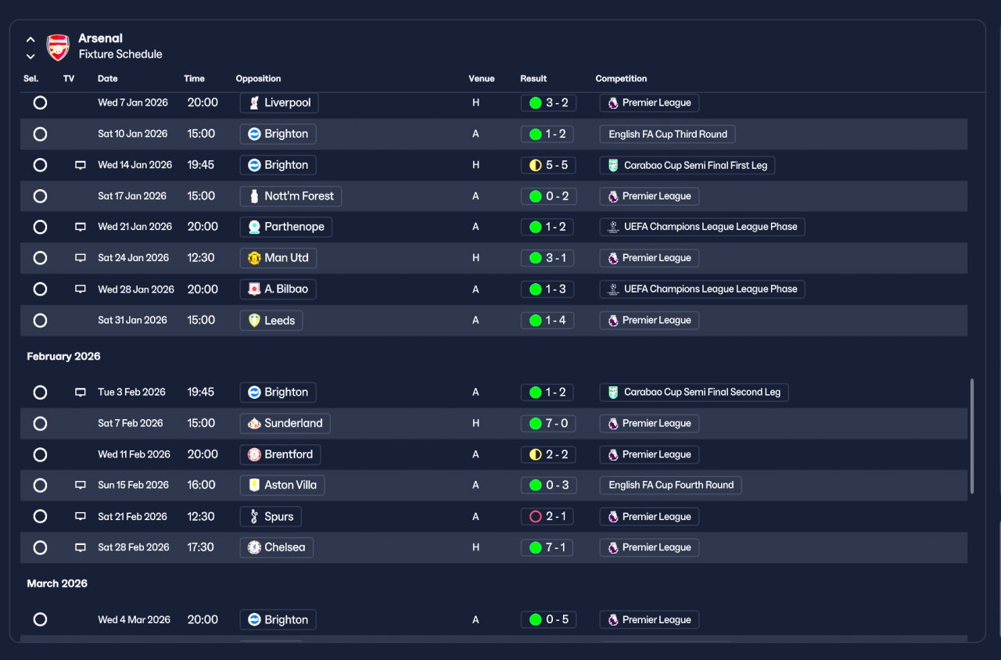Click the Opposition column header
Image resolution: width=1001 pixels, height=660 pixels.
258,78
